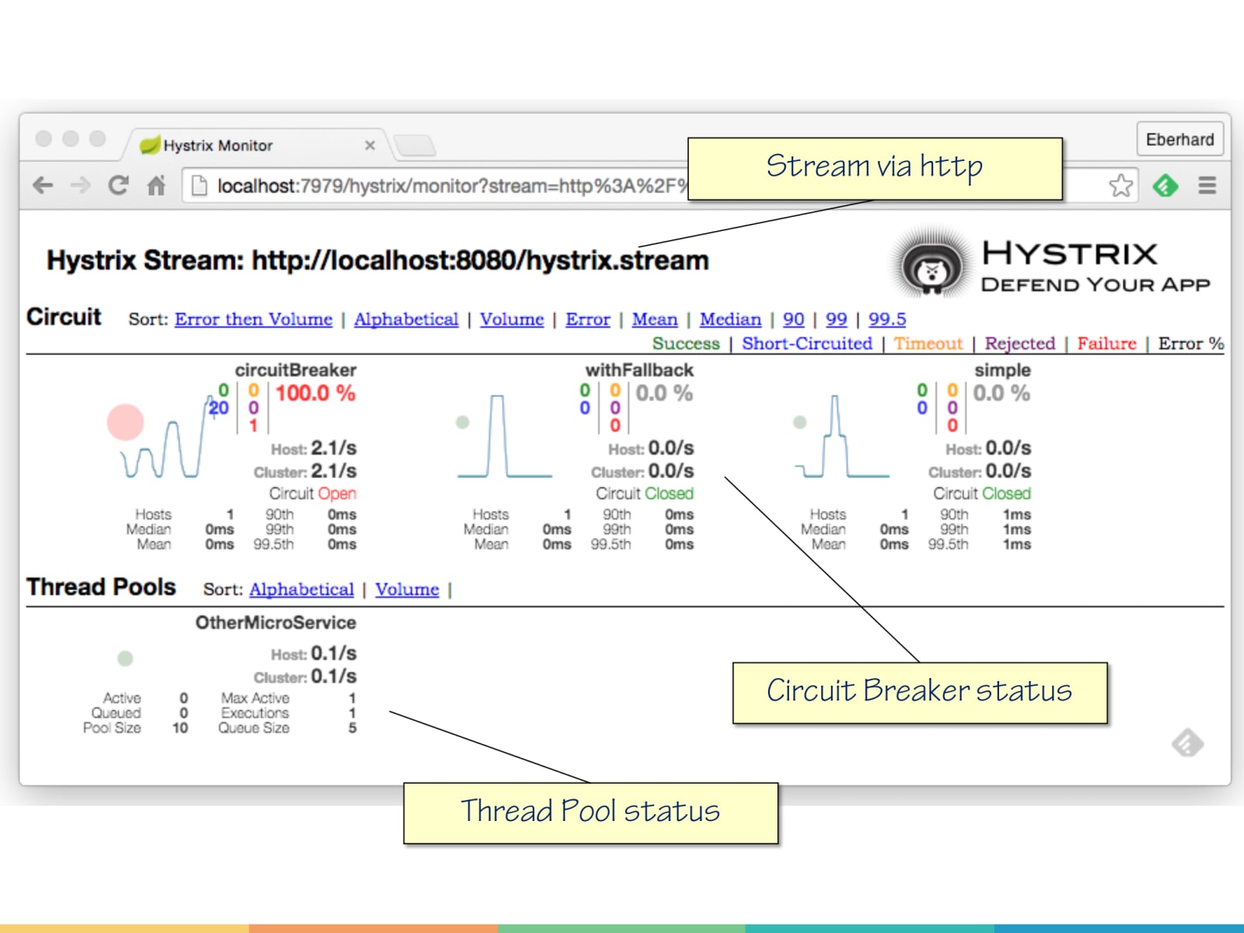1244x933 pixels.
Task: Close the Hystrix Monitor tab
Action: click(x=370, y=145)
